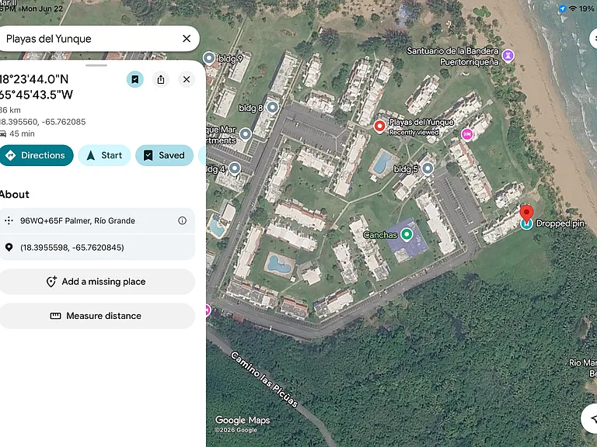Copy plus code 96WQ+65F Palmer, Río Grande
The width and height of the screenshot is (597, 447).
click(97, 221)
